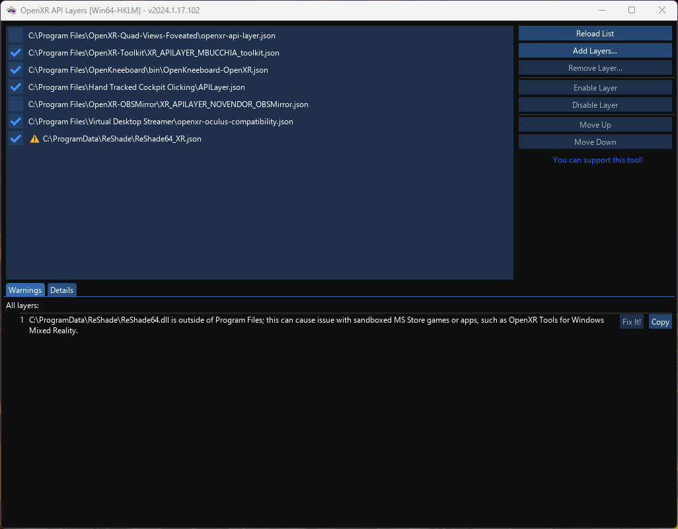Open the 'You can support this tool!' link
The width and height of the screenshot is (678, 529).
(x=597, y=159)
